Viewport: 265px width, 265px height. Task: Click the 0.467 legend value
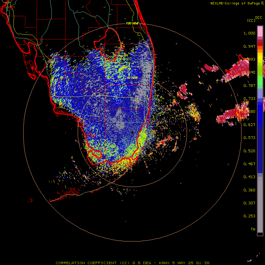tap(249, 164)
